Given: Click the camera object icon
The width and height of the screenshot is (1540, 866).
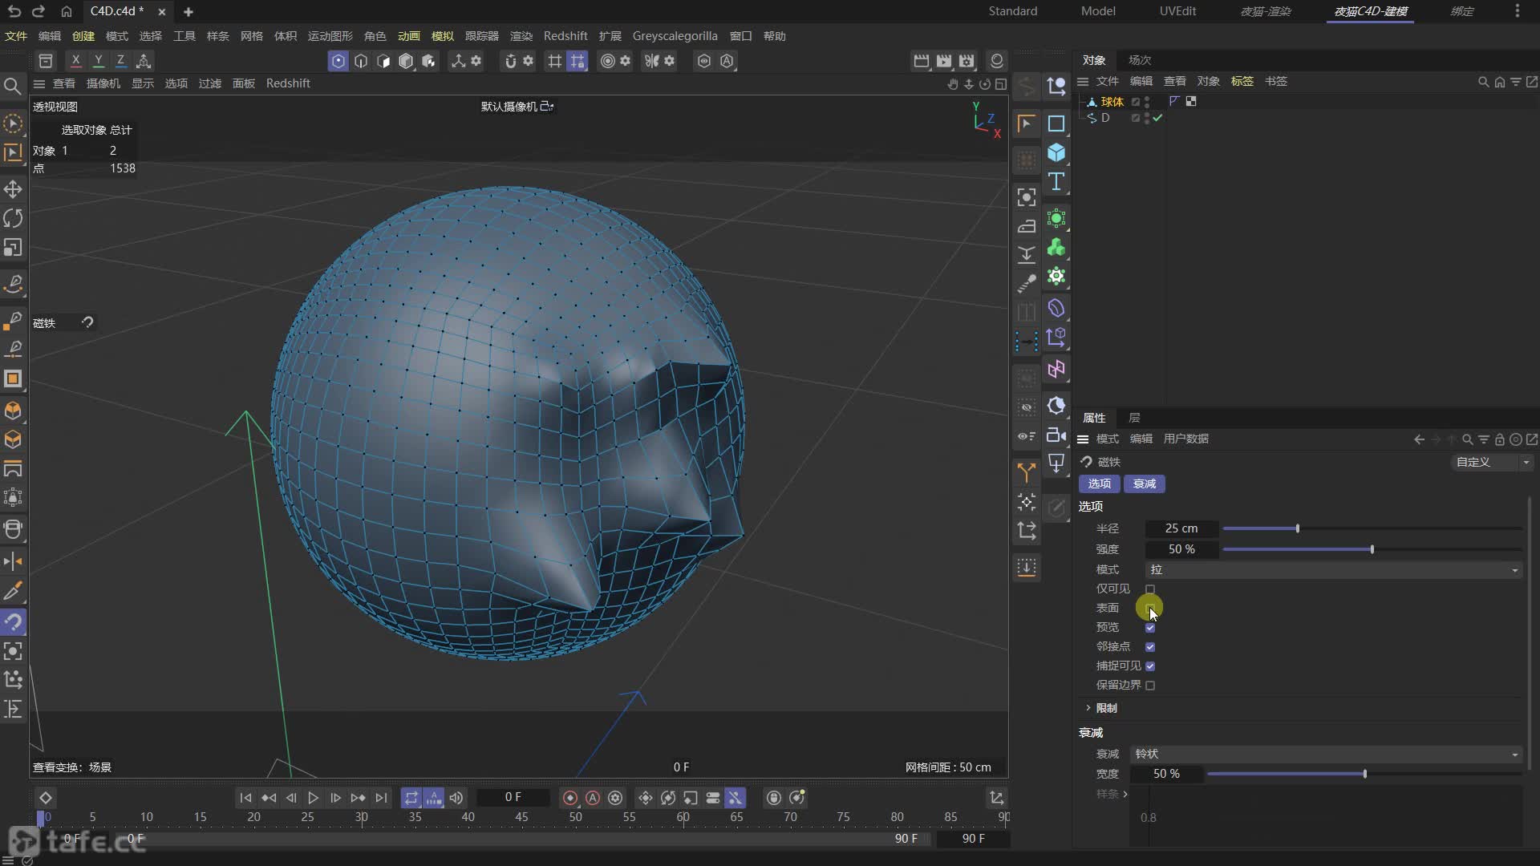Looking at the screenshot, I should point(1056,435).
